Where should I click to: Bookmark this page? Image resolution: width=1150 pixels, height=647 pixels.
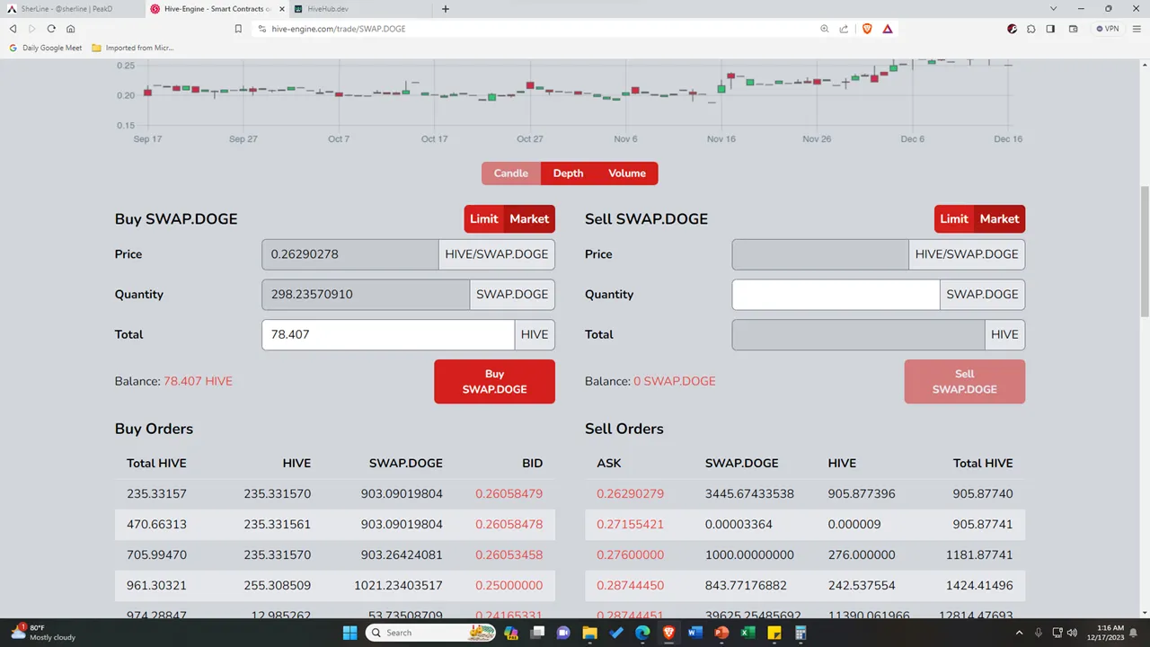click(x=238, y=29)
